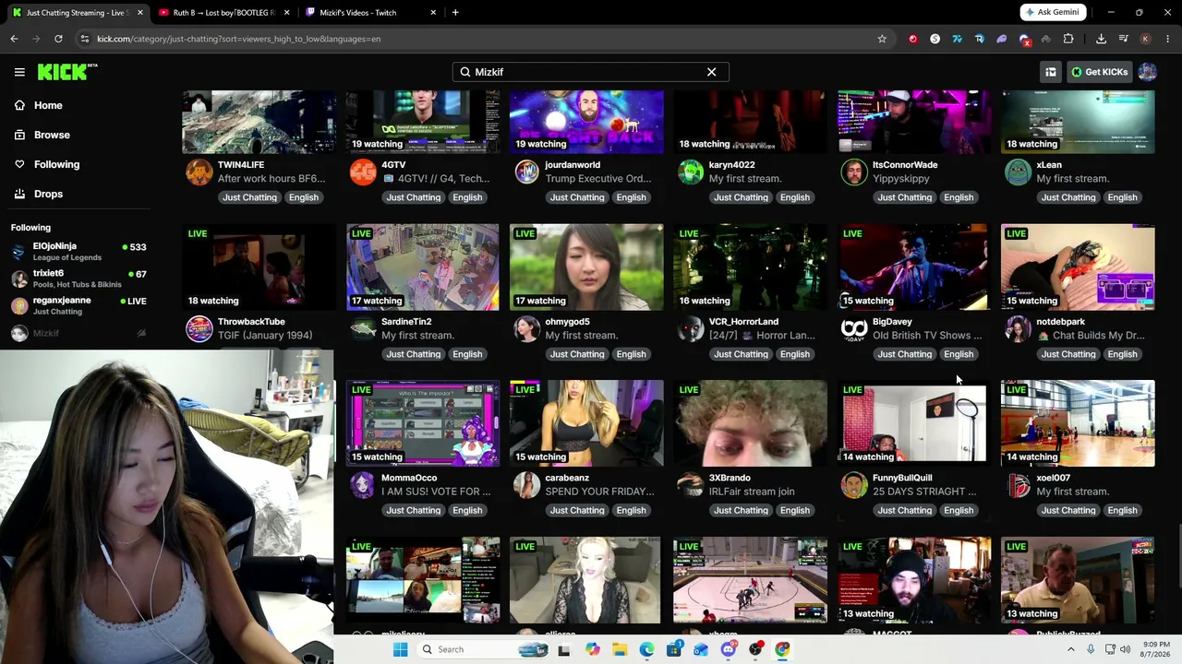Image resolution: width=1182 pixels, height=664 pixels.
Task: Open the Kick sidebar hamburger menu
Action: click(x=19, y=72)
